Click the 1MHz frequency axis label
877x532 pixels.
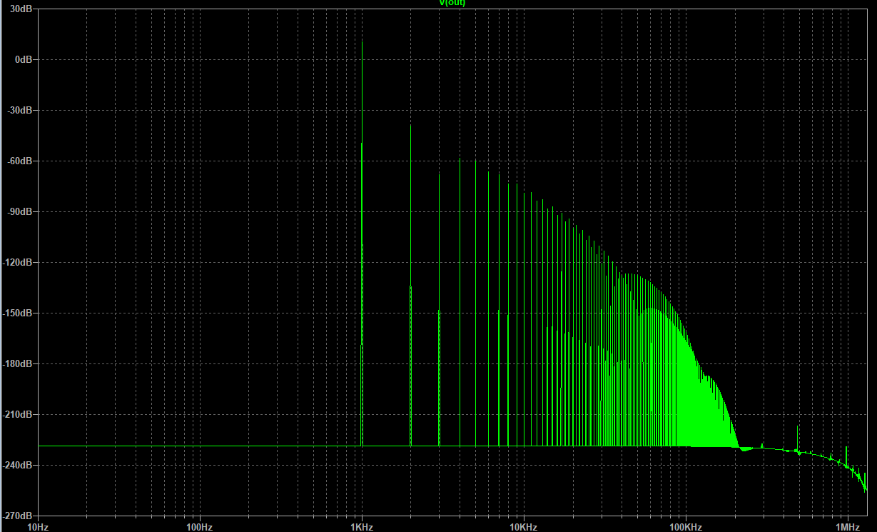(848, 527)
